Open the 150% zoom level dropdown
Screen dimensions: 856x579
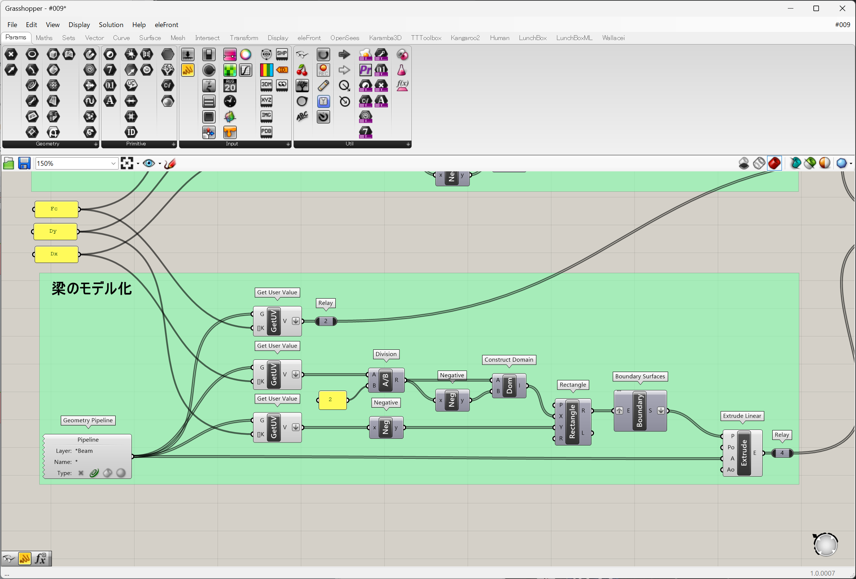pos(113,163)
